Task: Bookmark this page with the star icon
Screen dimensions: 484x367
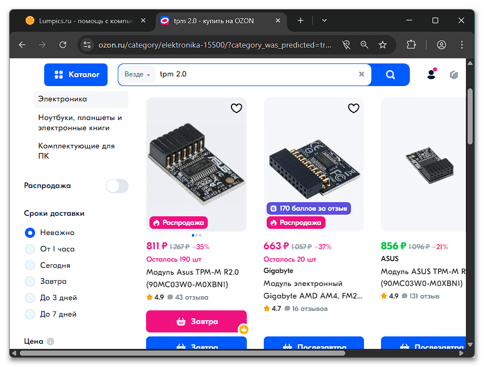Action: tap(383, 45)
